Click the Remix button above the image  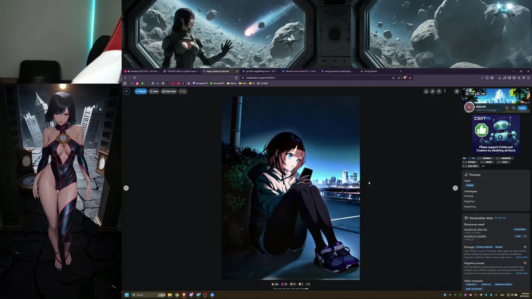(141, 91)
